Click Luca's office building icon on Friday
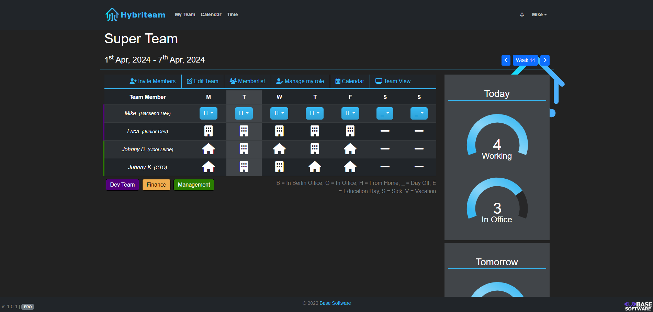653x312 pixels. pyautogui.click(x=350, y=131)
